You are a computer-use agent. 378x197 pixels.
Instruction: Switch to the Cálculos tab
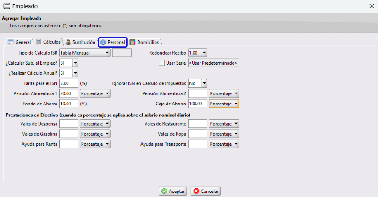[x=48, y=42]
